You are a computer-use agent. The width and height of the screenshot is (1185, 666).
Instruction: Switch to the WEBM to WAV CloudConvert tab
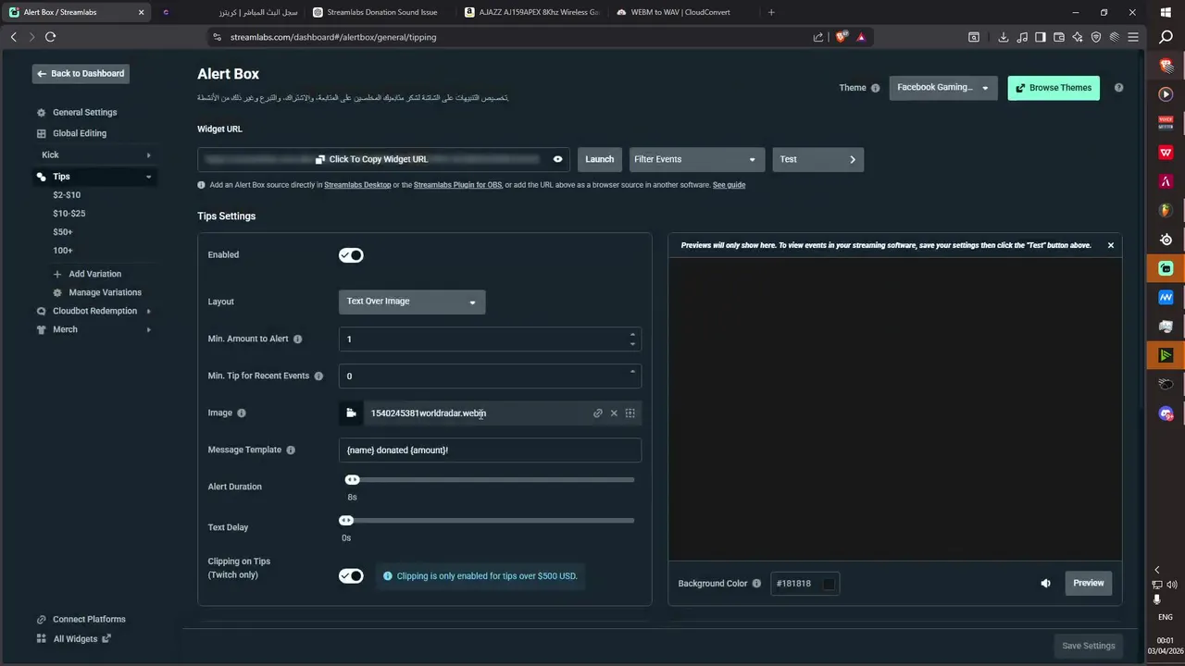click(x=673, y=12)
